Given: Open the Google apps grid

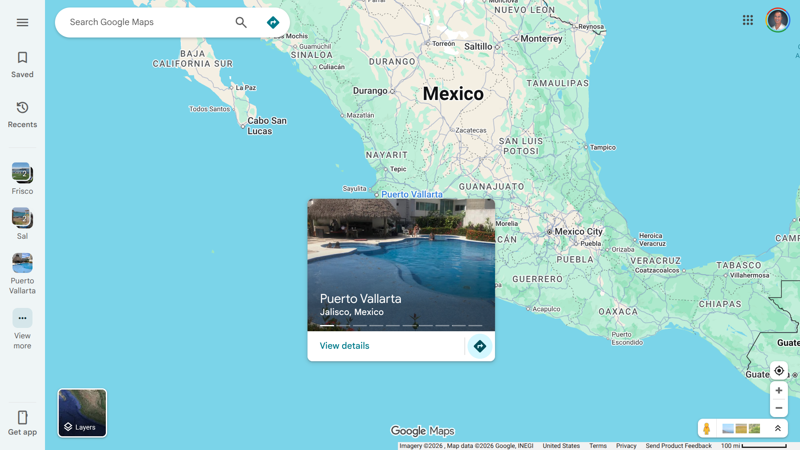Looking at the screenshot, I should [x=747, y=20].
